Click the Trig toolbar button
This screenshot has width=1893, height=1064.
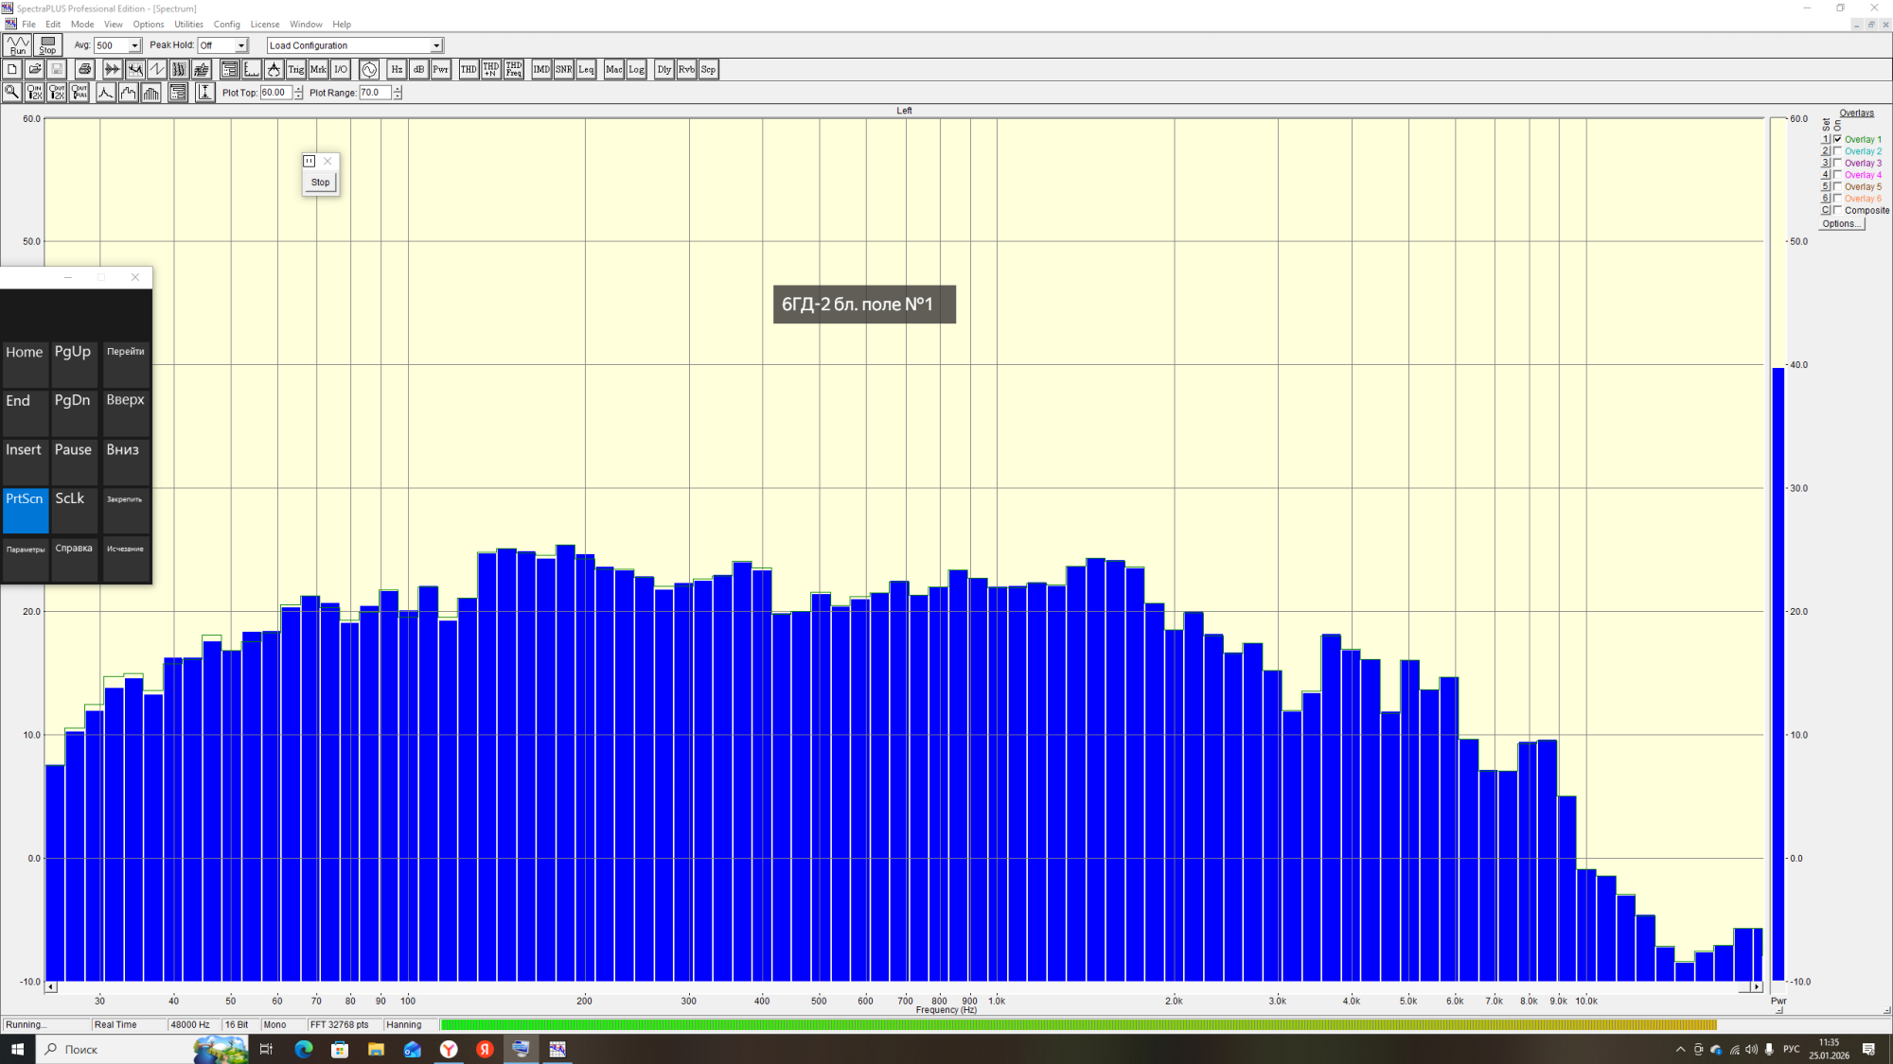[295, 69]
